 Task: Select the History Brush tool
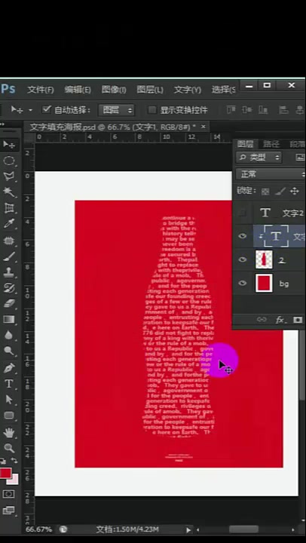click(x=8, y=288)
